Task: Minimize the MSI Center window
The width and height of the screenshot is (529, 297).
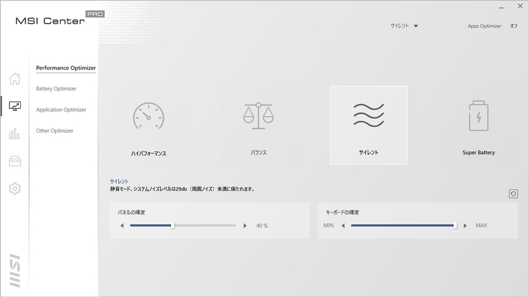Action: 501,7
